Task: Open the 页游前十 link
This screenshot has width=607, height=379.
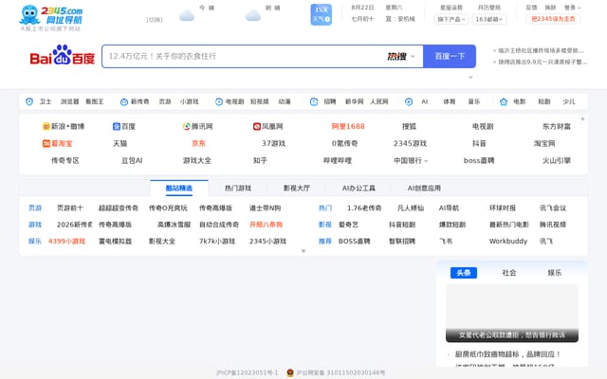Action: click(70, 208)
